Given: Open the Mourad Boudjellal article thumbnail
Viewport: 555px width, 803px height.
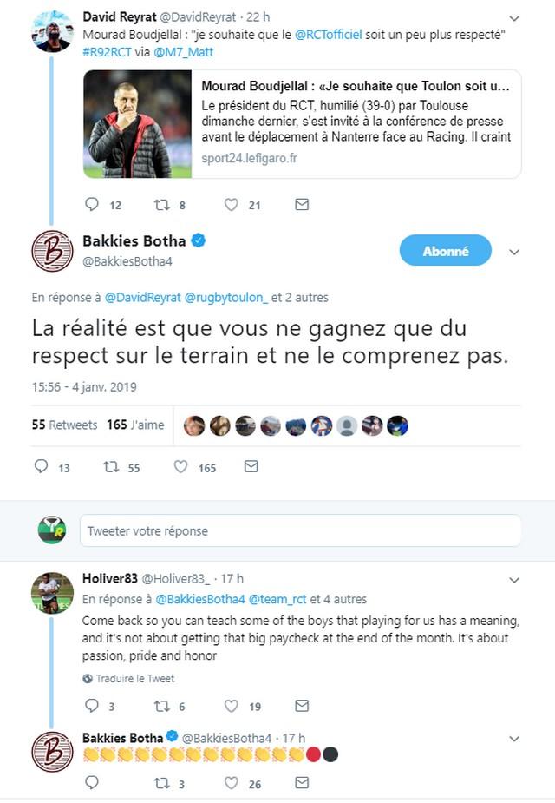Looking at the screenshot, I should tap(138, 124).
